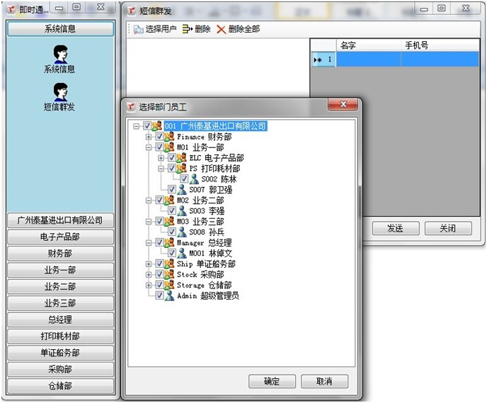Click the Finance 财务部 group icon
This screenshot has width=487, height=403.
click(x=170, y=137)
